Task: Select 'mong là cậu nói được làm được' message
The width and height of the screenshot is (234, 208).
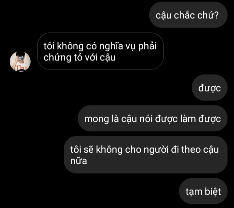Action: [x=152, y=119]
